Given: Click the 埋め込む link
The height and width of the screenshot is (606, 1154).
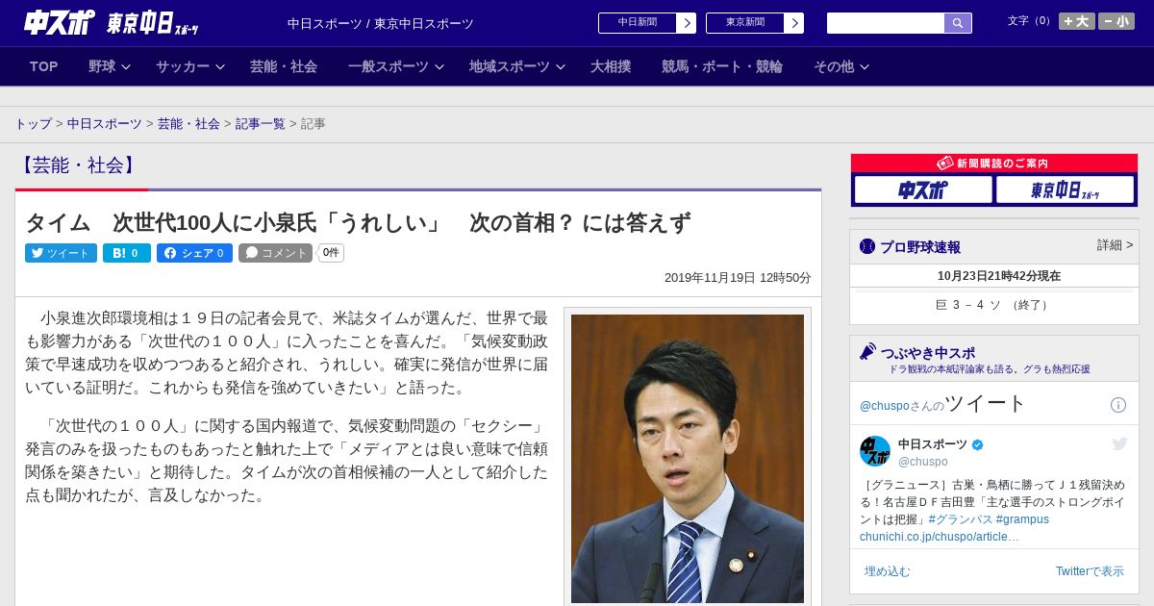Looking at the screenshot, I should [887, 571].
